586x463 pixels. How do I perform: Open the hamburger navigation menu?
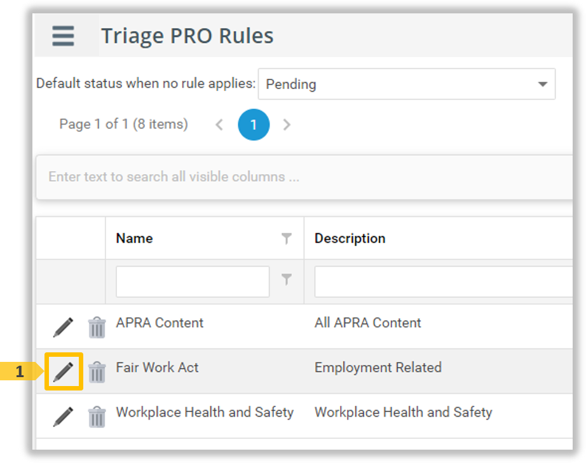(63, 36)
